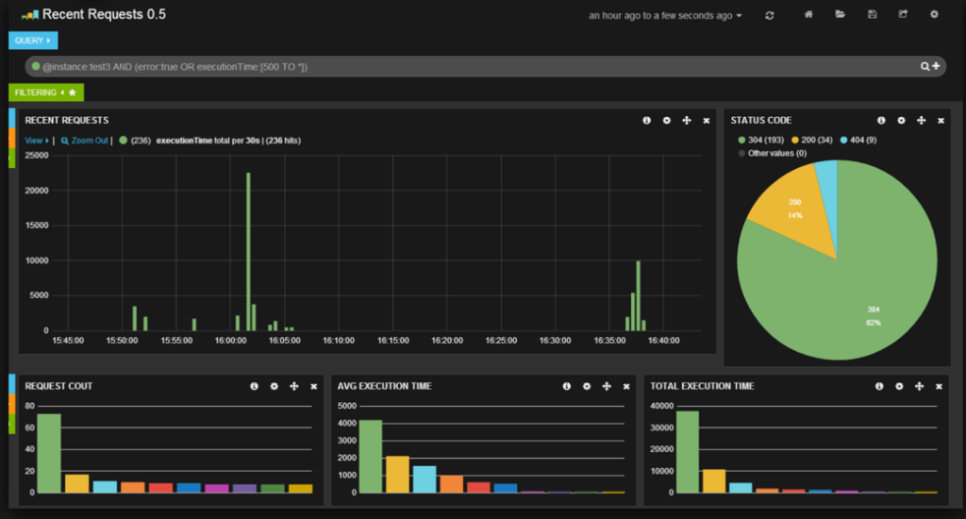Click inside the query input field
The width and height of the screenshot is (966, 519).
pos(472,67)
